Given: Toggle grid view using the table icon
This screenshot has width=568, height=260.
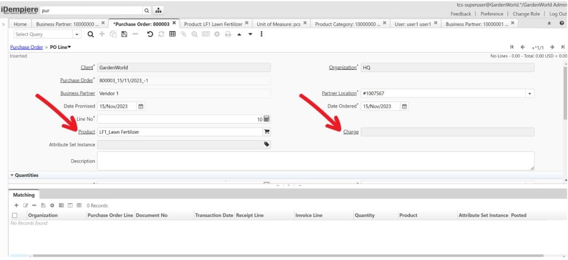Looking at the screenshot, I should coord(173,34).
